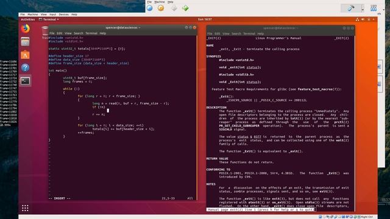Maximize the left vim terminal window
The image size is (390, 219).
click(190, 27)
